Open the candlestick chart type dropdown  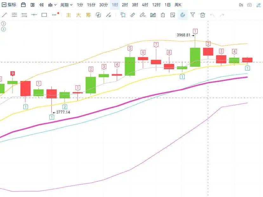tap(52, 5)
